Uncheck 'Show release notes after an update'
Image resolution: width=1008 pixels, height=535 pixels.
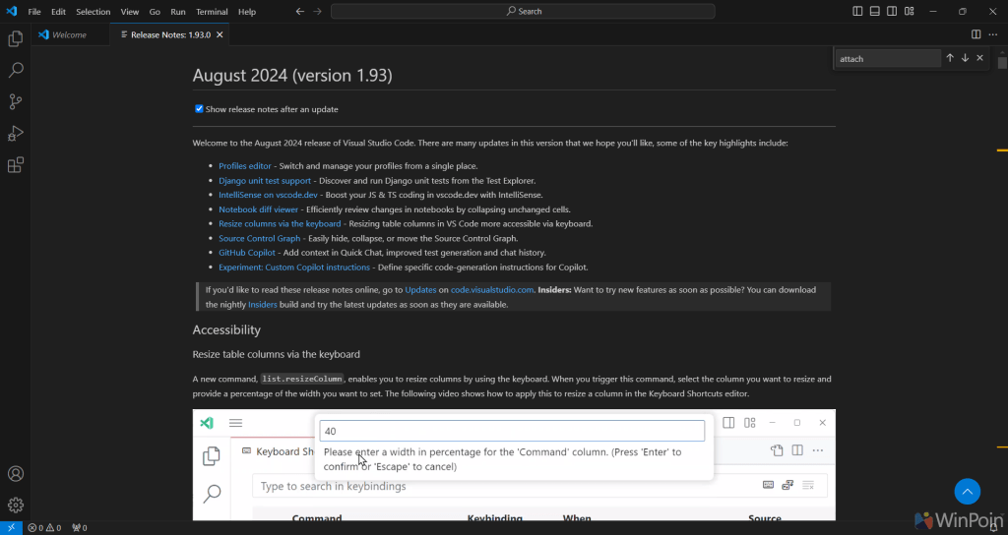pyautogui.click(x=199, y=109)
